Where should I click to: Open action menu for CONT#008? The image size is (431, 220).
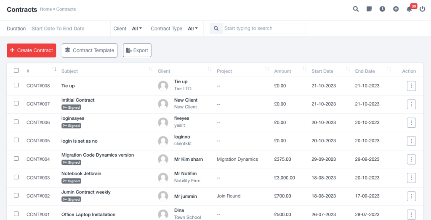point(411,86)
